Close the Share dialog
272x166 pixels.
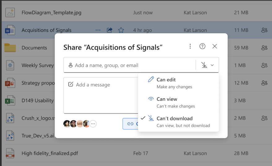pos(215,46)
